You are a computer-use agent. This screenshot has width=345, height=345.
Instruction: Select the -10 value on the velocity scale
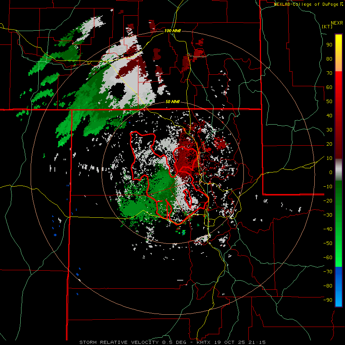pos(328,187)
